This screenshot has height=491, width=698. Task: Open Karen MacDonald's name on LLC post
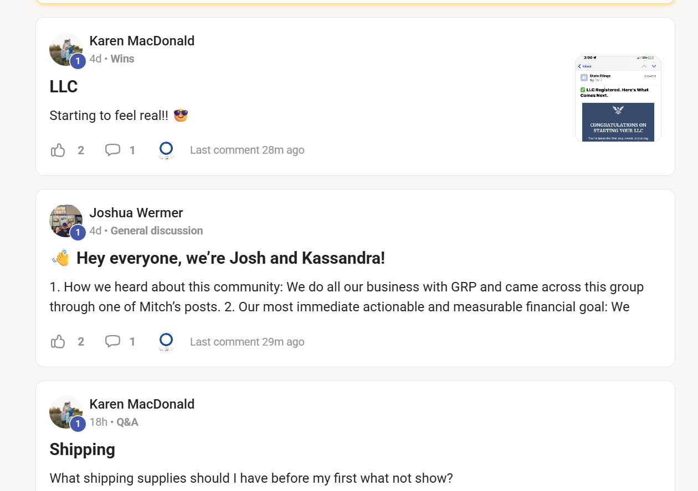(x=142, y=41)
